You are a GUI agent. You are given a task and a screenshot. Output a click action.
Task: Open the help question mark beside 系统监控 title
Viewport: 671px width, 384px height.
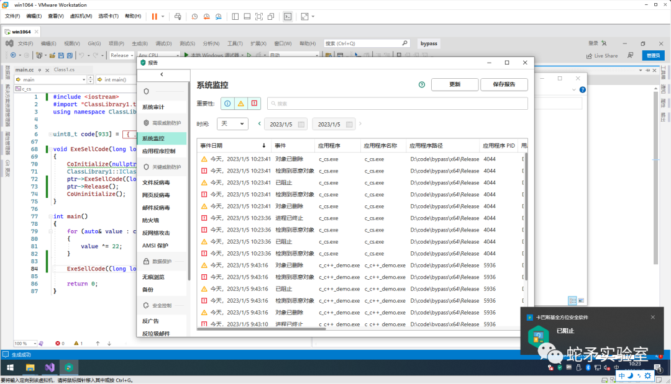pos(422,84)
